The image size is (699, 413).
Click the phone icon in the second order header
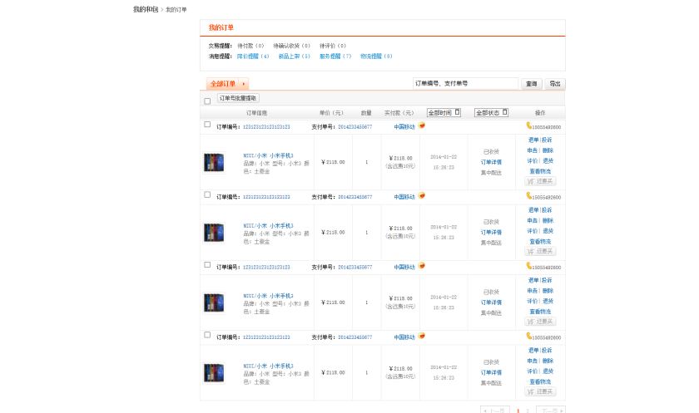[x=528, y=196]
